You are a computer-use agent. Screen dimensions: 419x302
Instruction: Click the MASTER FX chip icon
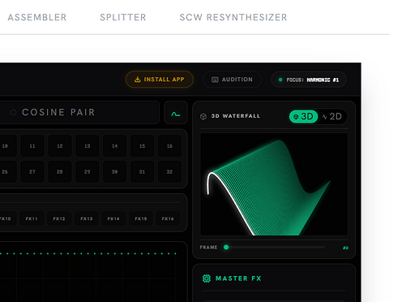point(207,278)
